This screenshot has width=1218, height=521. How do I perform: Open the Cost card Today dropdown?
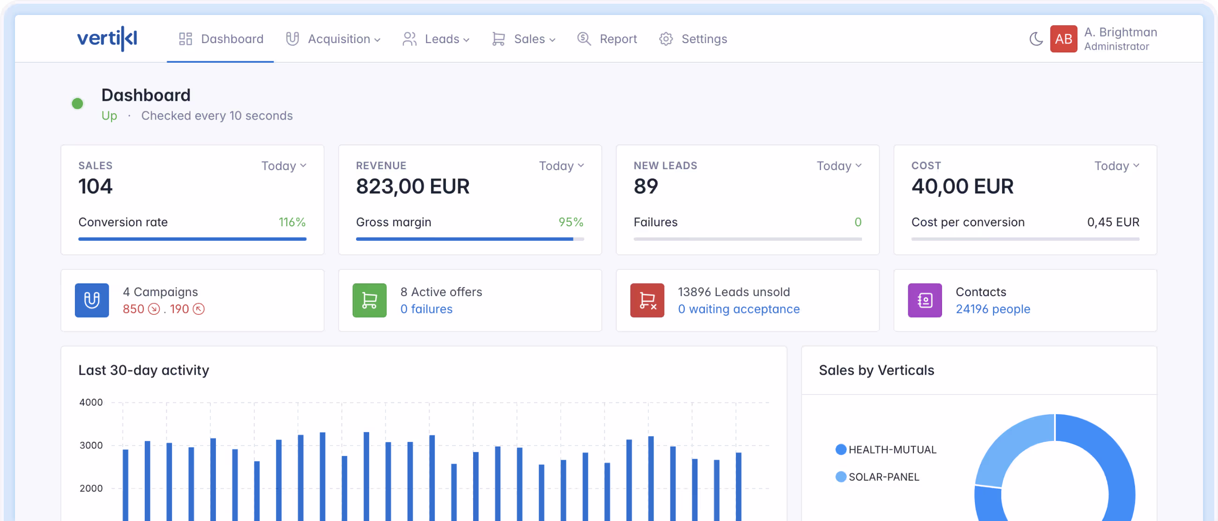click(x=1117, y=166)
